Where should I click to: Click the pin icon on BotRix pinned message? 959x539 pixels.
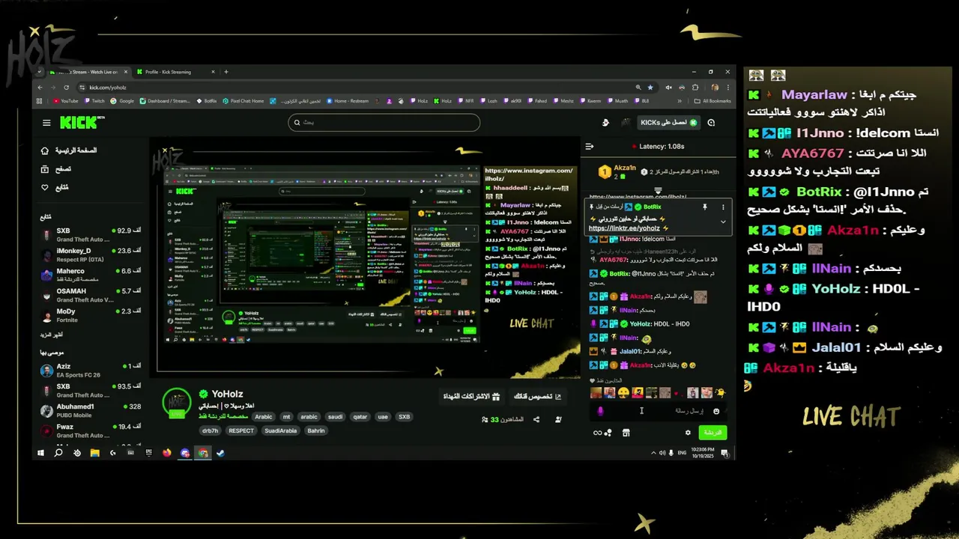[x=704, y=207]
